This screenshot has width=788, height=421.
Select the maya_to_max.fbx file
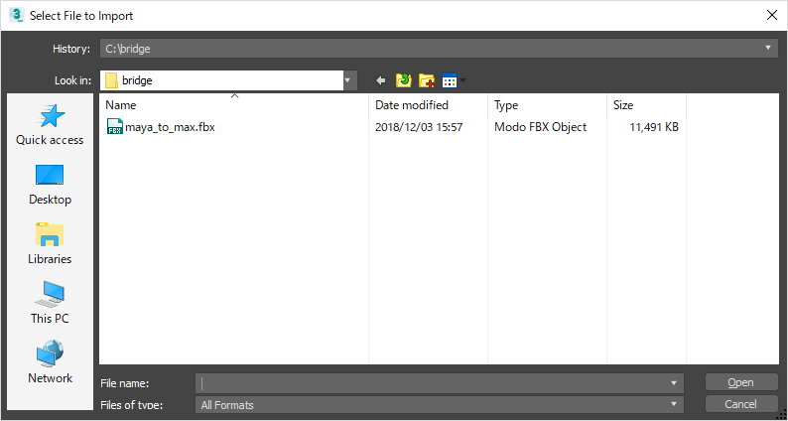(169, 127)
